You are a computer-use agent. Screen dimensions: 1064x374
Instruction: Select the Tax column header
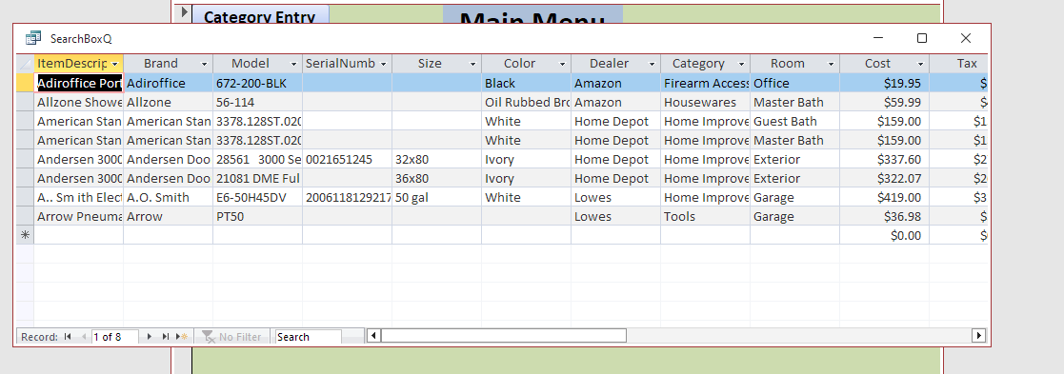958,64
